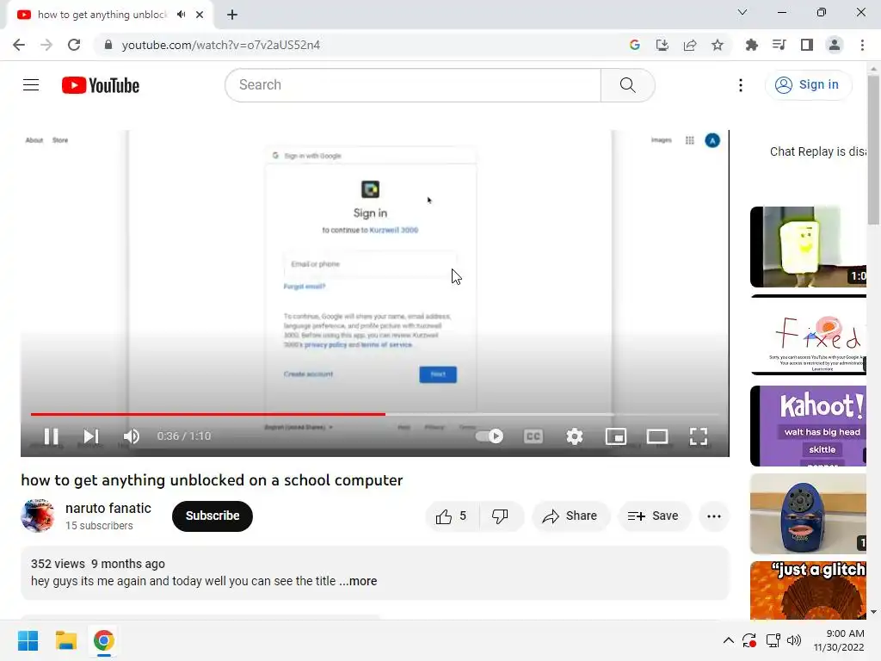Click the Sign in button
This screenshot has height=661, width=881.
[808, 85]
